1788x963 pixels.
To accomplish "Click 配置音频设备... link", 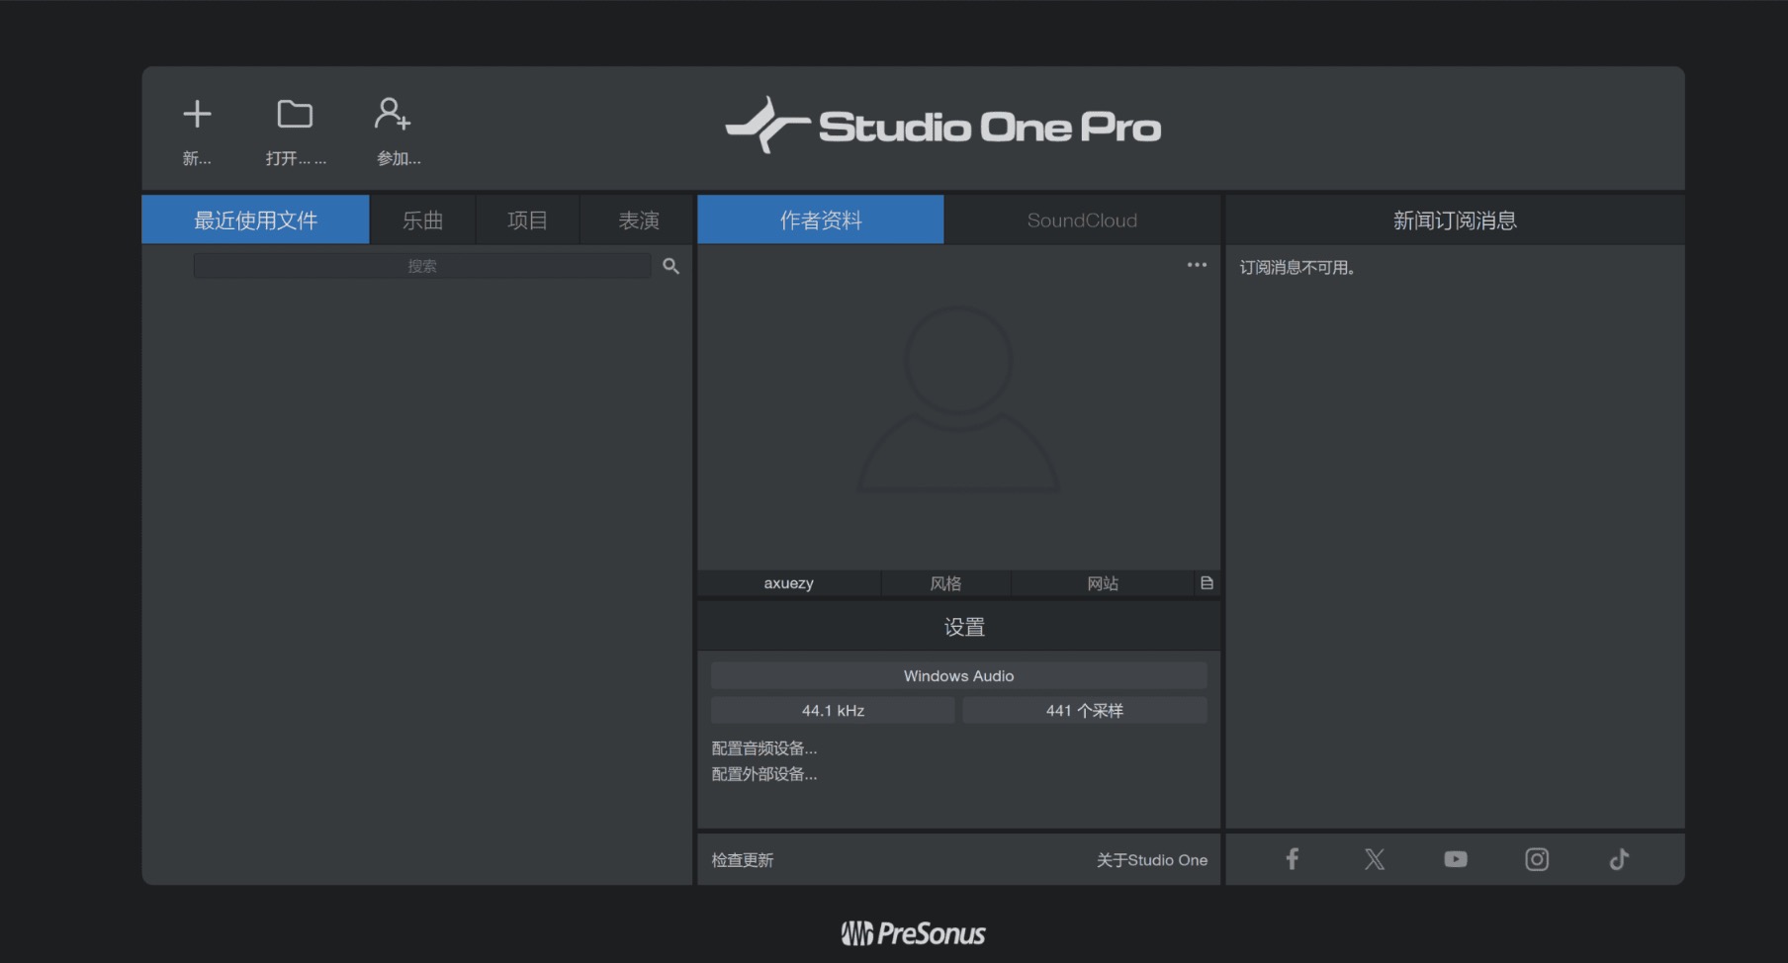I will [764, 748].
